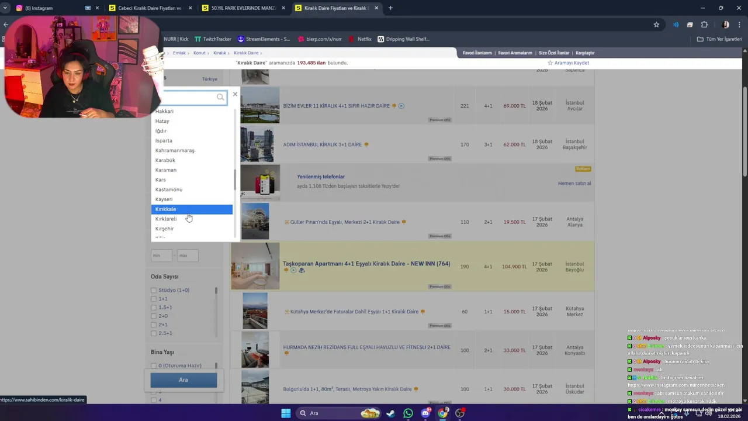This screenshot has height=421, width=748.
Task: Check the Stüdyo (1+0) room option
Action: (154, 290)
